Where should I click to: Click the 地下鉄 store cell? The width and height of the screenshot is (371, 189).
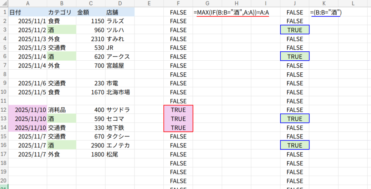pyautogui.click(x=120, y=128)
